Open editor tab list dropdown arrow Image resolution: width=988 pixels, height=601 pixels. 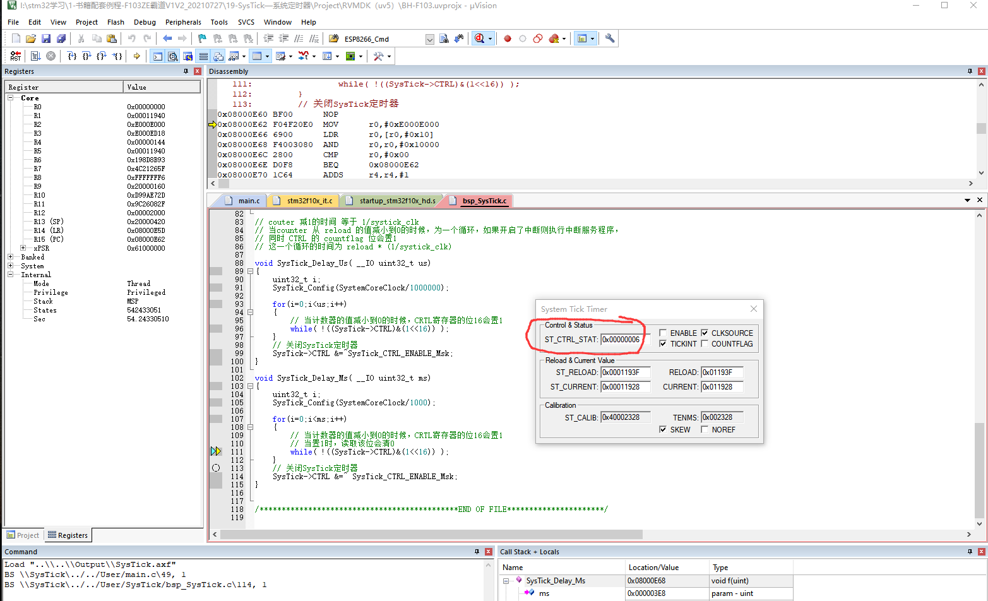click(967, 200)
